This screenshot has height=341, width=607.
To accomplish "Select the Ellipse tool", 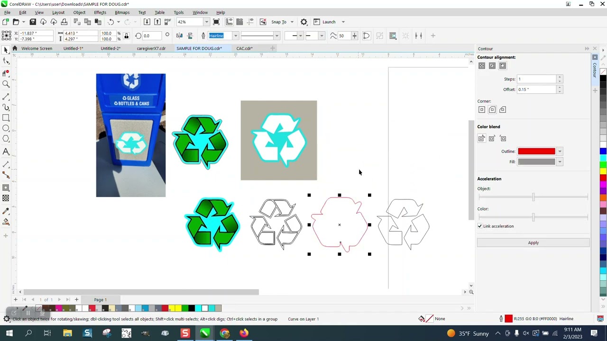I will [6, 128].
